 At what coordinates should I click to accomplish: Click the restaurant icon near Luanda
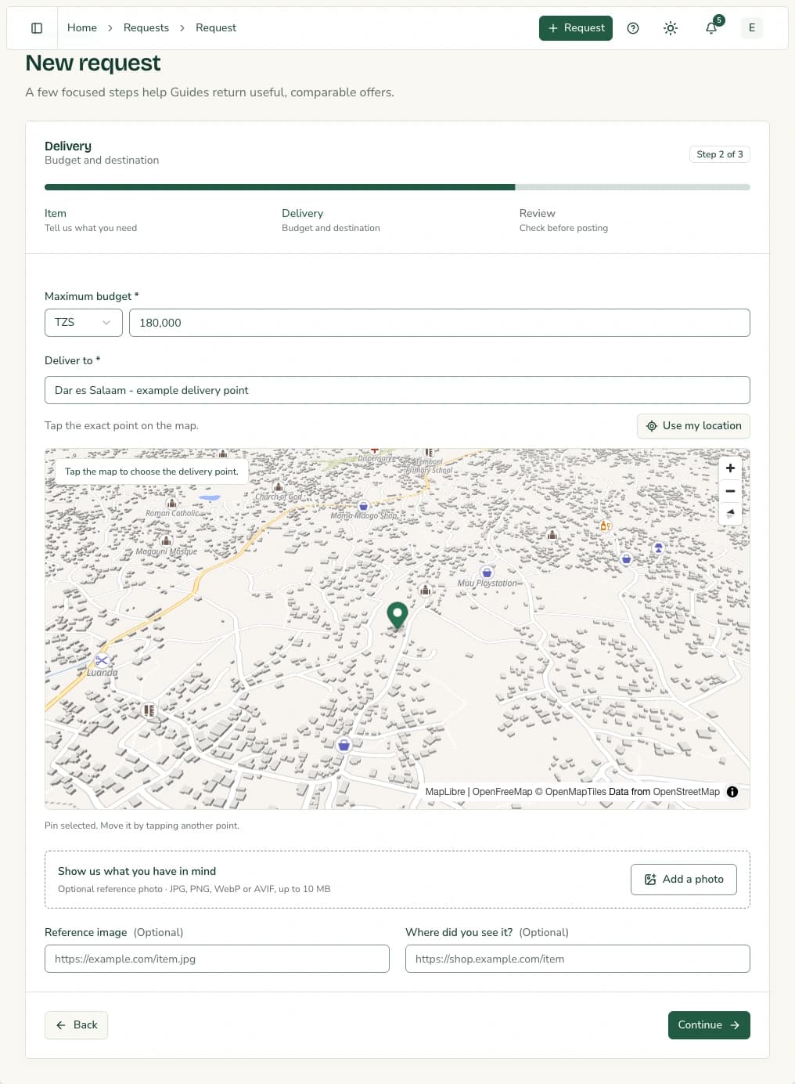tap(149, 710)
